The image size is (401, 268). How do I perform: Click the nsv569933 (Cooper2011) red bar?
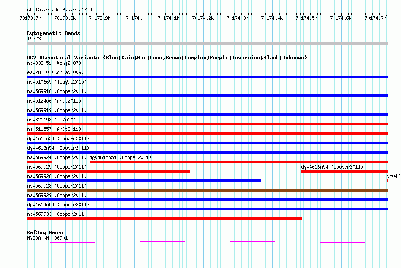pyautogui.click(x=164, y=219)
